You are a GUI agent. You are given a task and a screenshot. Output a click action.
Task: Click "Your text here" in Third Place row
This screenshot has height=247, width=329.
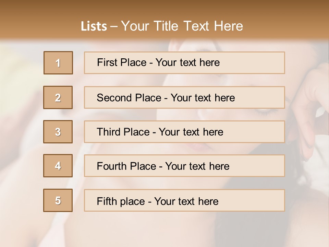coord(191,132)
